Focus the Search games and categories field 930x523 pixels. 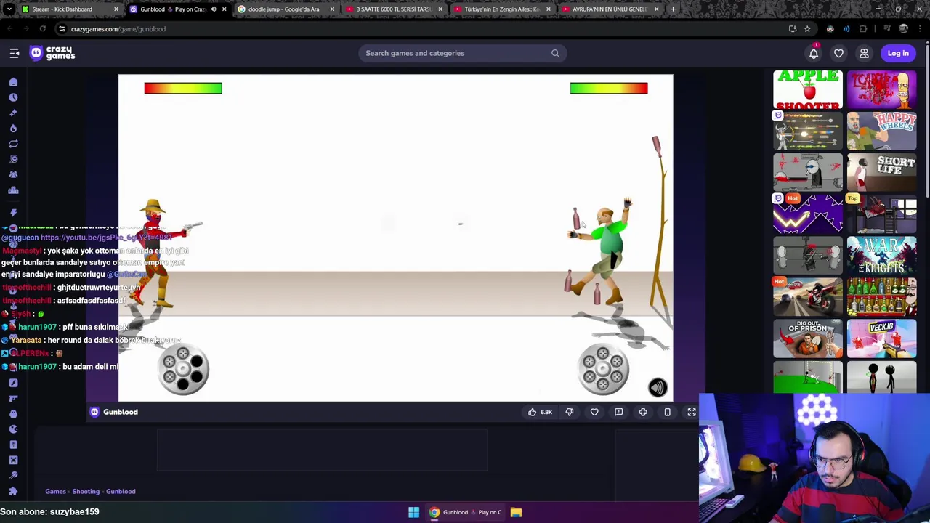[461, 53]
